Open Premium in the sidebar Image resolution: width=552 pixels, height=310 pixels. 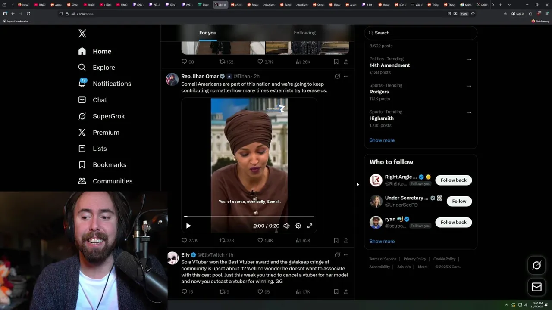click(98, 133)
